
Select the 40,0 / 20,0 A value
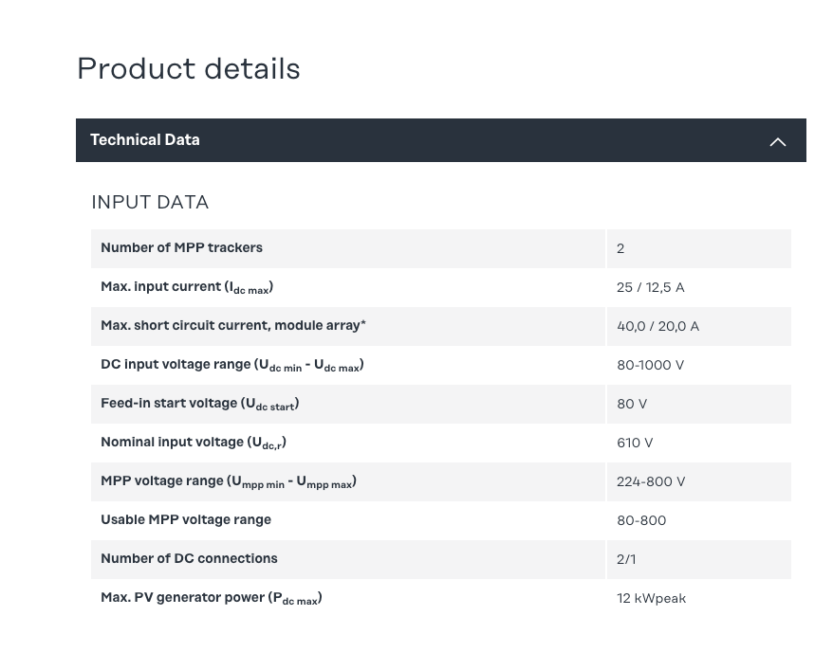tap(657, 327)
